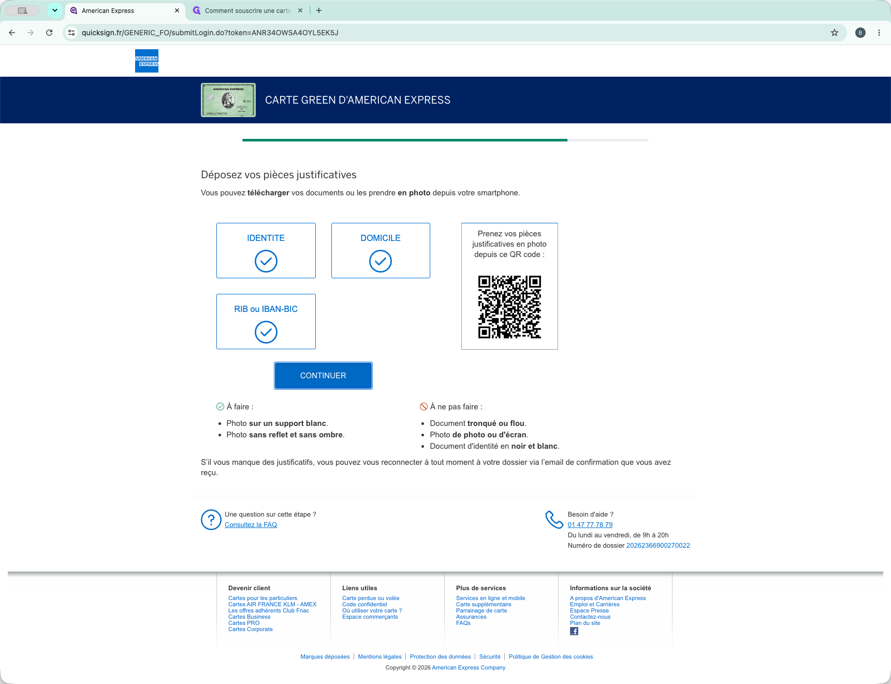The image size is (891, 684).
Task: Click the green progress bar
Action: [405, 140]
